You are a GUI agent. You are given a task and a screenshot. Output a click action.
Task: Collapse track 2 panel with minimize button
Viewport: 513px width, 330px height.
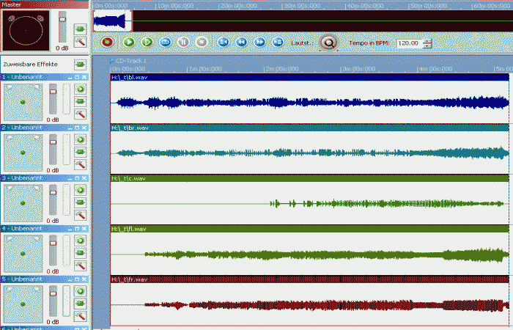click(69, 128)
